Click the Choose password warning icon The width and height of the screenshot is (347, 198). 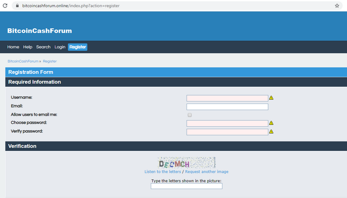(x=271, y=123)
